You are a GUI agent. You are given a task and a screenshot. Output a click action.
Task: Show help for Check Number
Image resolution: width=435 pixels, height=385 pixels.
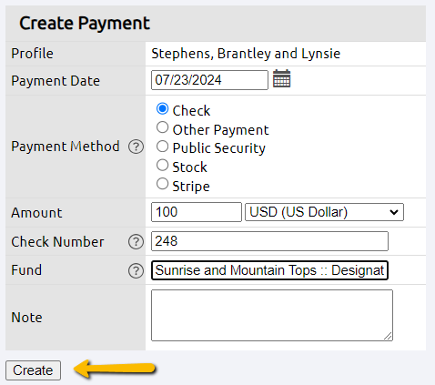click(x=136, y=242)
